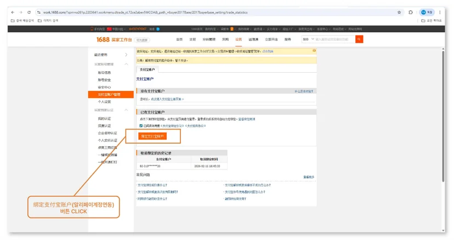Viewport: 454px width, 240px height.
Task: Select 首页 in main navigation
Action: coord(179,39)
